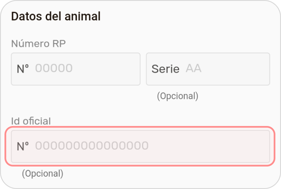The image size is (281, 189).
Task: Click the "Nº" prefix in Id oficial field
Action: 23,146
